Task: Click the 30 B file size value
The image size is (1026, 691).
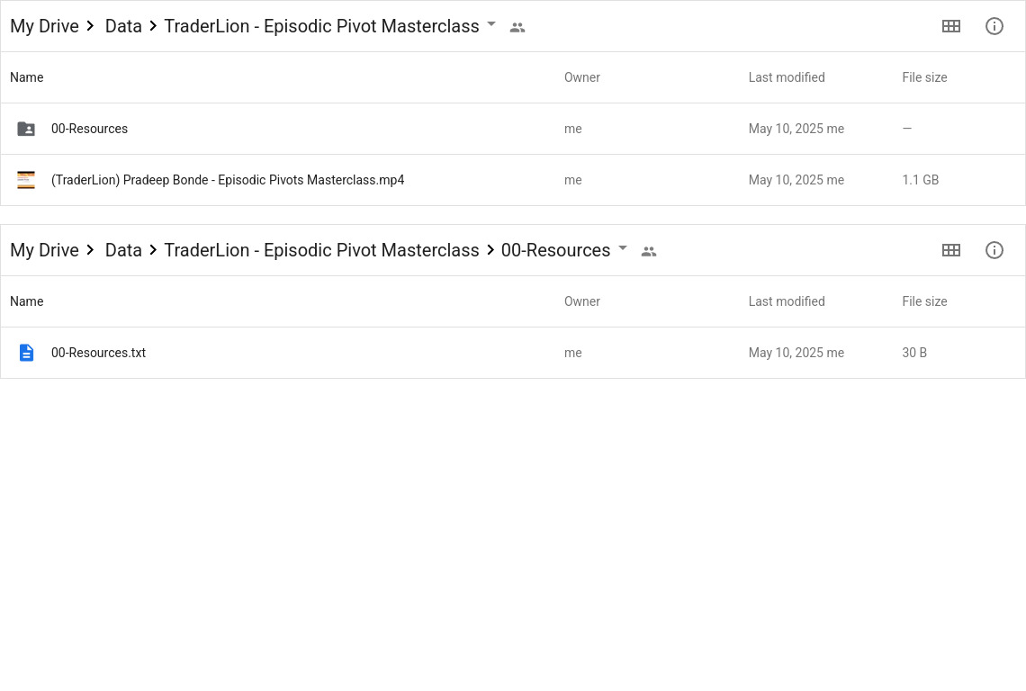Action: click(914, 353)
